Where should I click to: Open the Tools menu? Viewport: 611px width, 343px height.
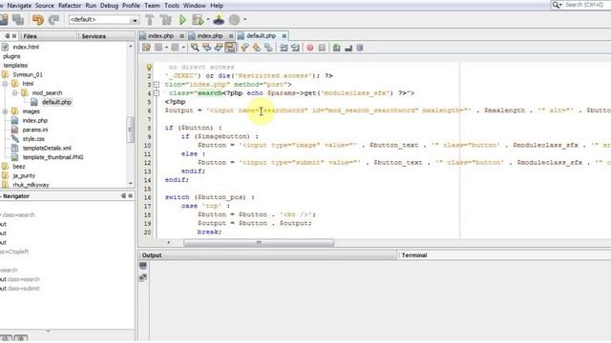pos(172,6)
